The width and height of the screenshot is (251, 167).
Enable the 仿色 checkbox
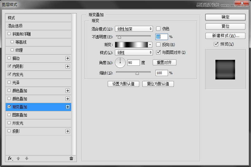pyautogui.click(x=158, y=29)
